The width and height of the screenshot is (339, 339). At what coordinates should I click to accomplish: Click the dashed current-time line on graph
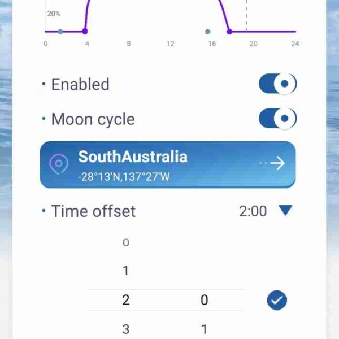(x=247, y=16)
